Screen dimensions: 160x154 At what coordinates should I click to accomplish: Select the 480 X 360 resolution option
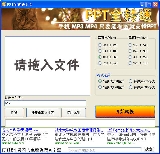coord(108,57)
